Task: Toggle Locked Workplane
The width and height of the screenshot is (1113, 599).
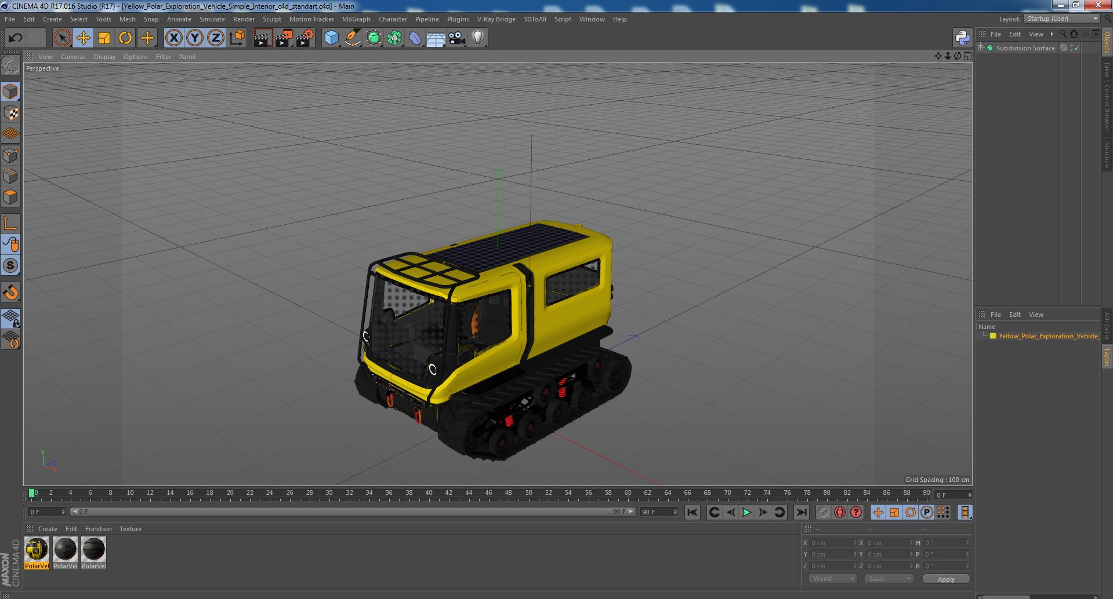Action: 10,318
